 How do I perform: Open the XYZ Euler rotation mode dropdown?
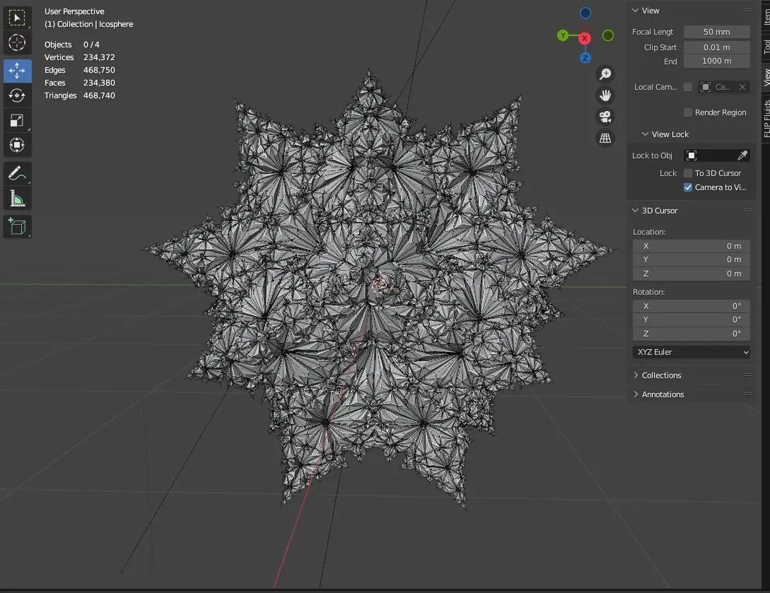point(691,352)
